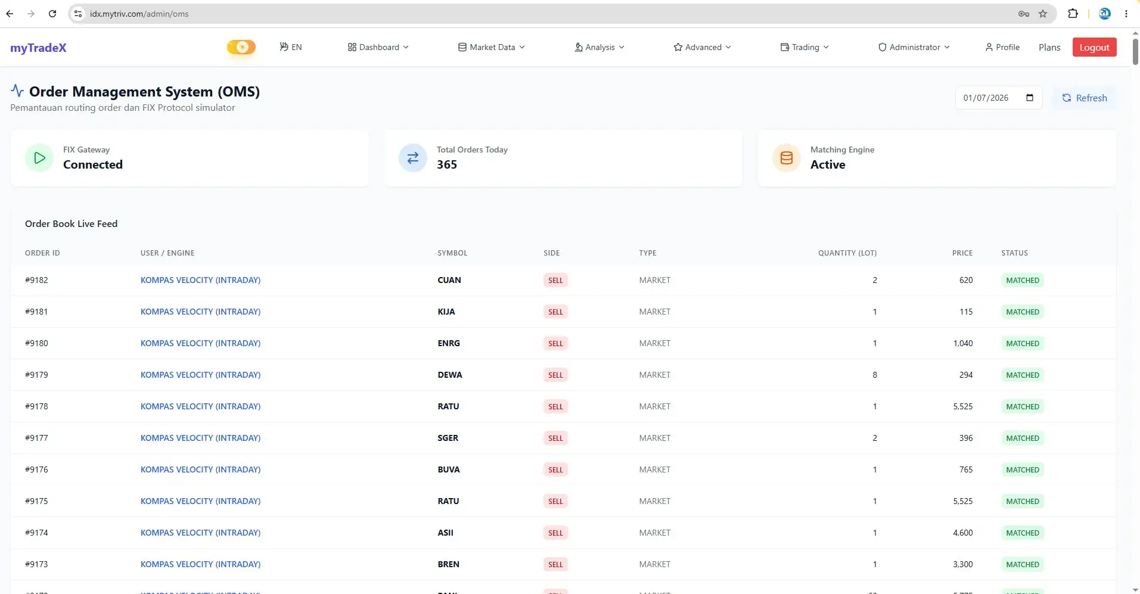This screenshot has height=594, width=1140.
Task: Bookmark this page with star icon
Action: pyautogui.click(x=1043, y=14)
